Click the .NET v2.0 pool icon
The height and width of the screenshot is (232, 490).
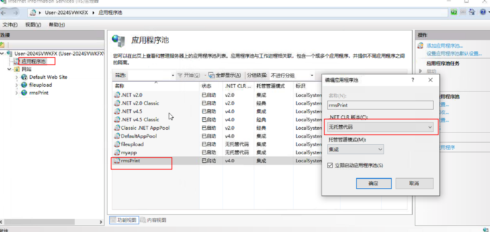click(x=117, y=95)
